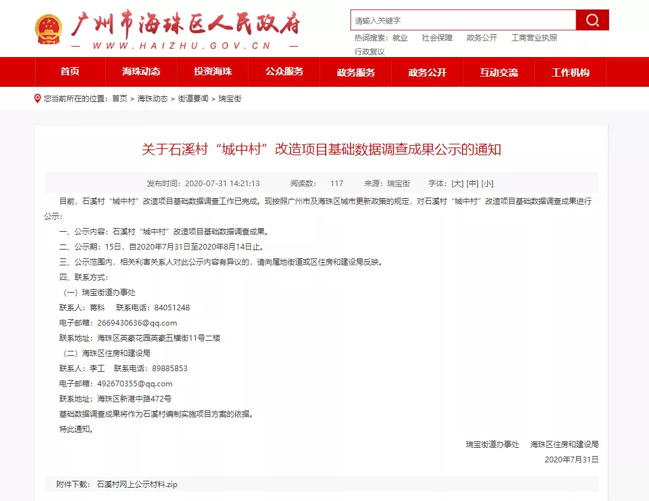Click the （二）海珠区住房和建设局 heading
Viewport: 649px width, 501px height.
[x=105, y=353]
